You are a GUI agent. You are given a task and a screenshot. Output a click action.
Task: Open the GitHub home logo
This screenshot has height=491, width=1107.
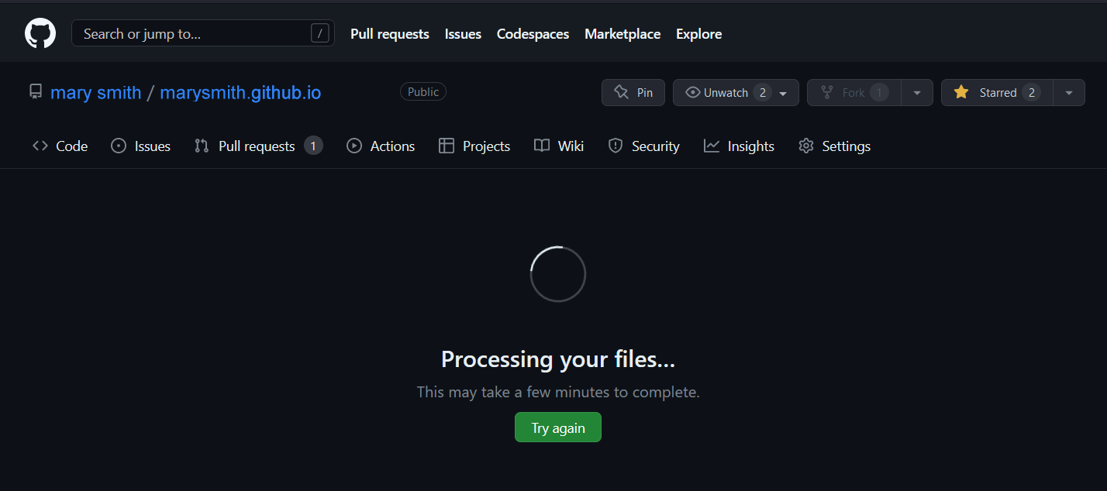point(40,34)
